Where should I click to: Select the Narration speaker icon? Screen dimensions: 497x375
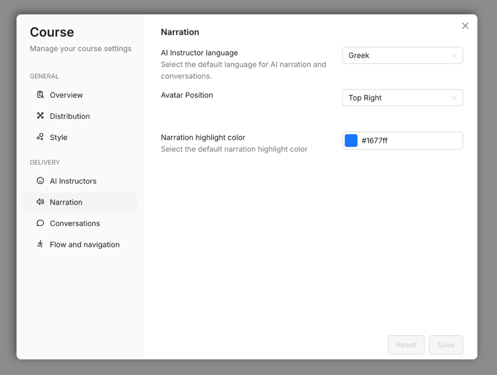(x=40, y=202)
